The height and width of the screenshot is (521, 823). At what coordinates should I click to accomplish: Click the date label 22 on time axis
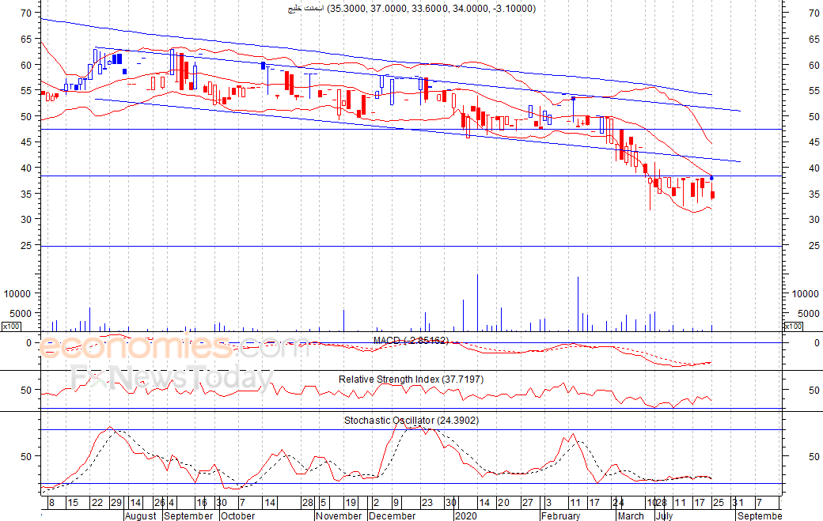[97, 503]
